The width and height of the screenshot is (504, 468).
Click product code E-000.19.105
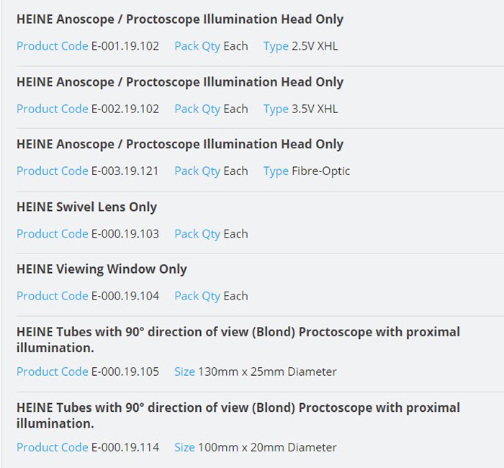point(125,372)
